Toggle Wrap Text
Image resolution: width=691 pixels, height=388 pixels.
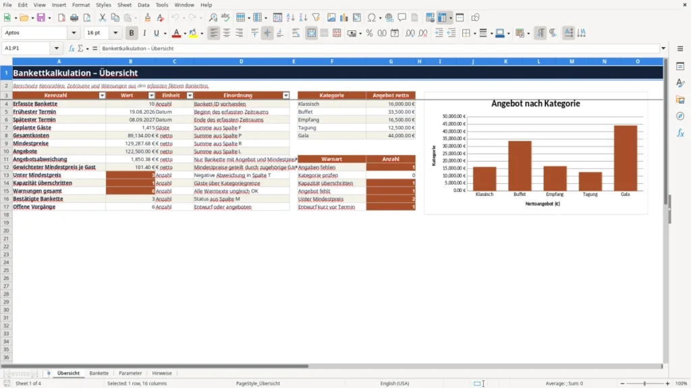click(x=296, y=33)
